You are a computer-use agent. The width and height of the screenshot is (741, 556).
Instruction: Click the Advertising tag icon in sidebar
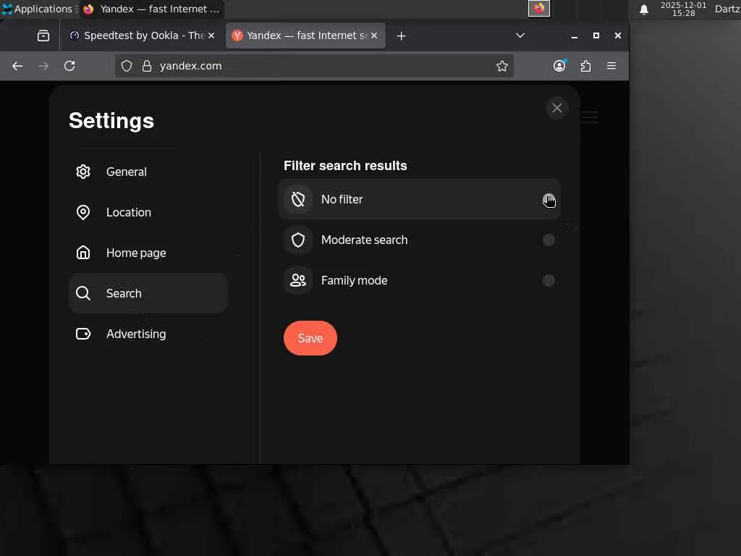tap(83, 334)
